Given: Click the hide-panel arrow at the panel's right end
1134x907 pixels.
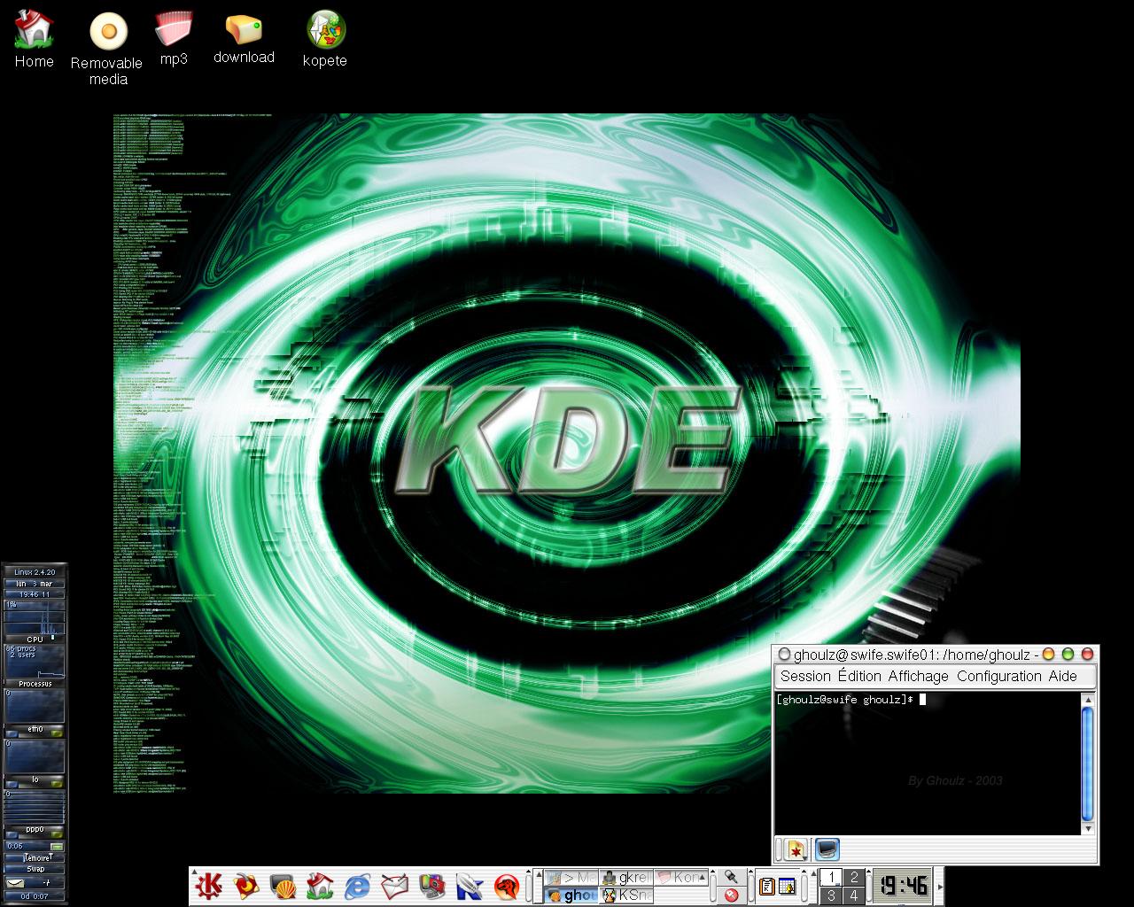Looking at the screenshot, I should tap(939, 887).
